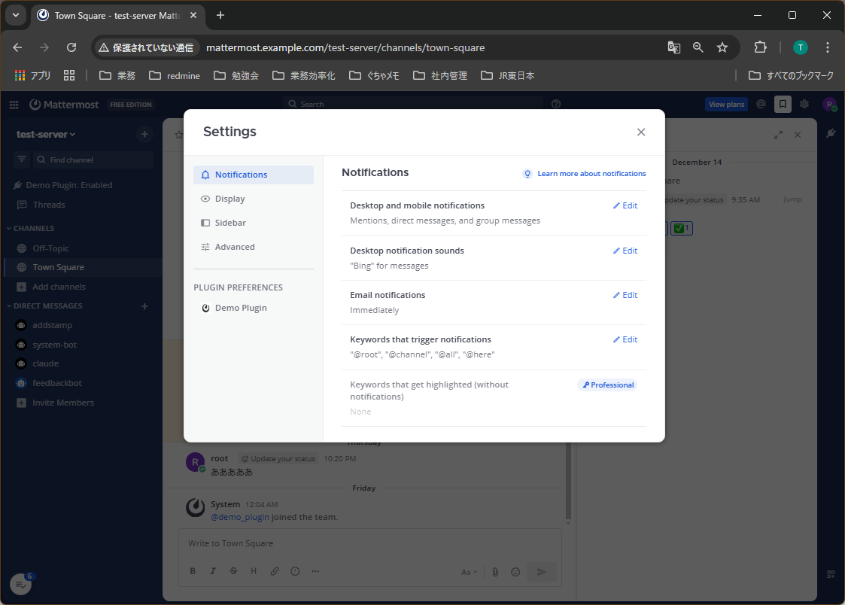This screenshot has width=845, height=605.
Task: Open the Advanced settings tab
Action: click(x=254, y=247)
